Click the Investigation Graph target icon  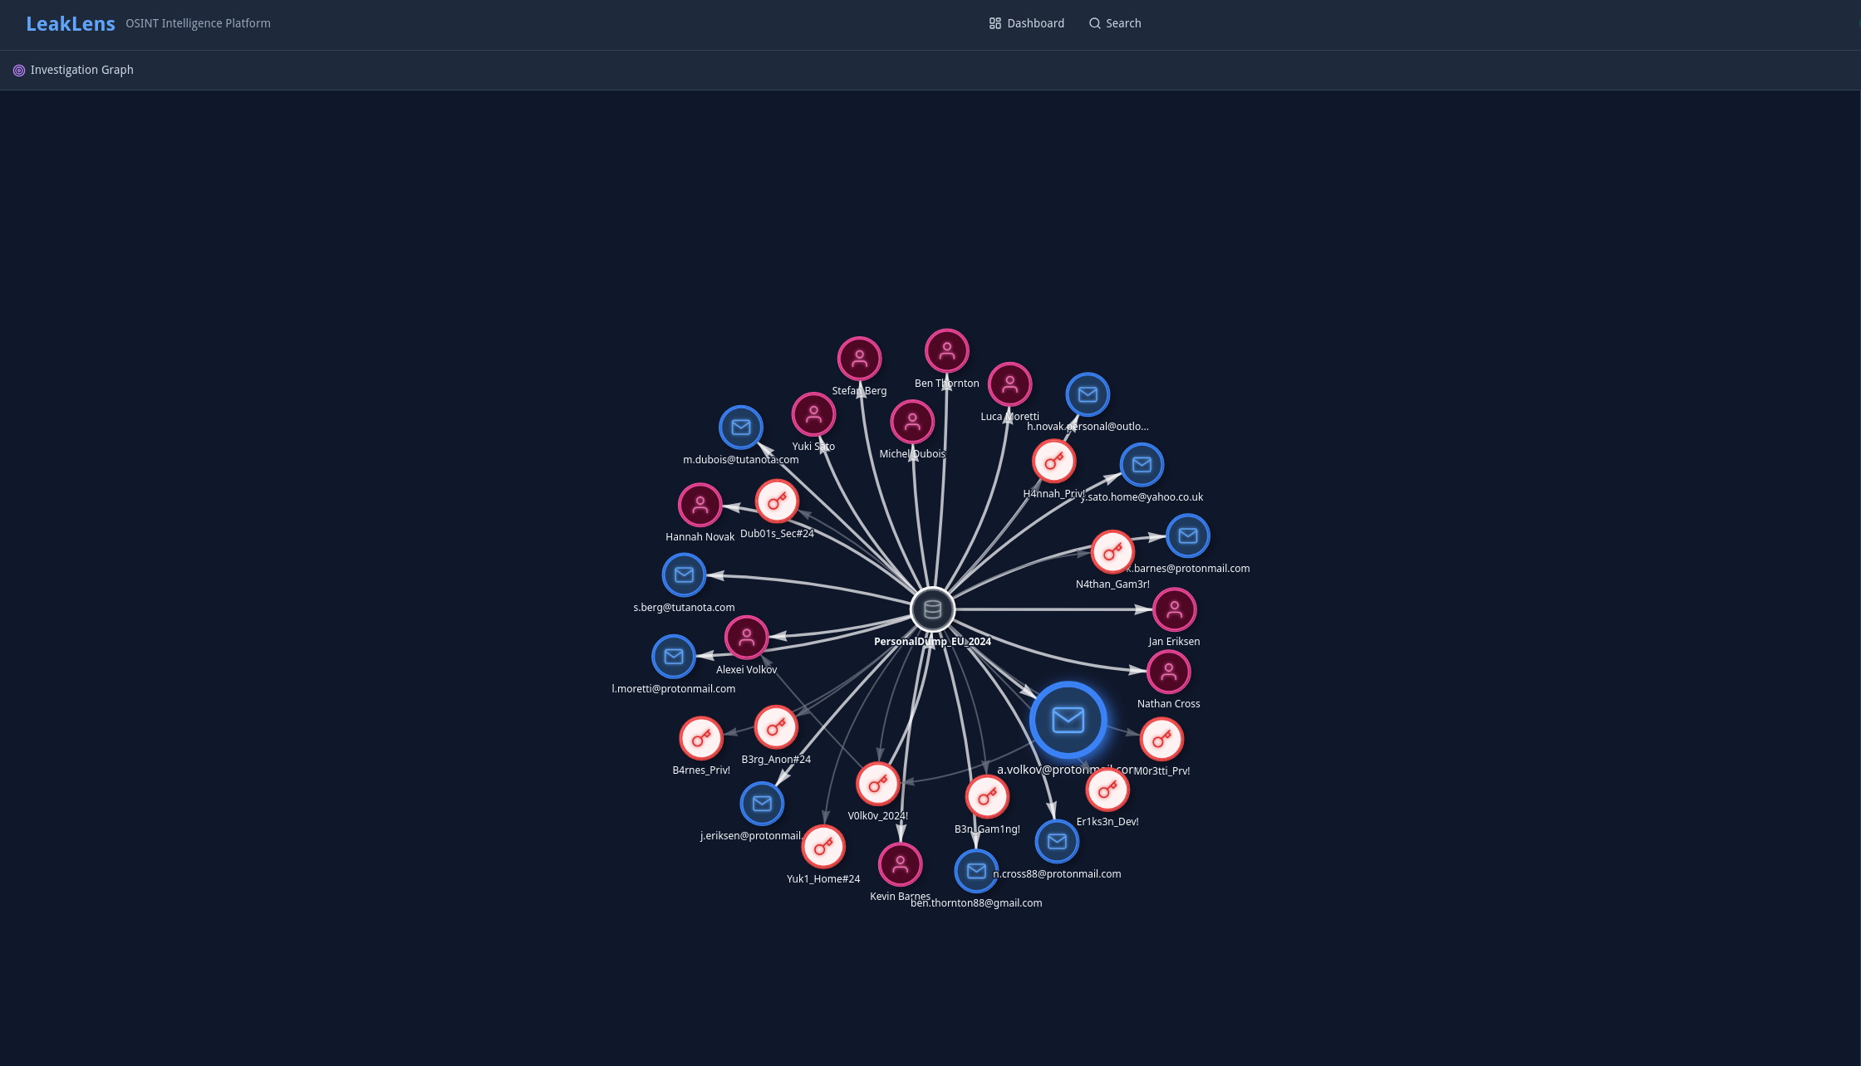coord(19,71)
